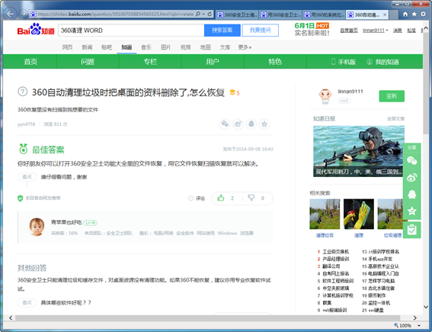Image resolution: width=432 pixels, height=332 pixels.
Task: Click the clipboard check icon on side panel
Action: [x=412, y=230]
